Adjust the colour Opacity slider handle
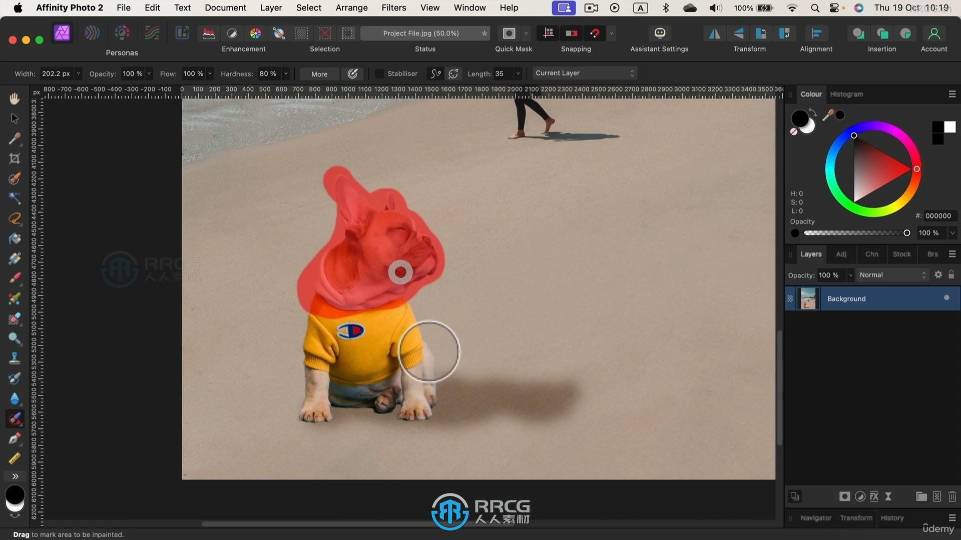 point(906,233)
